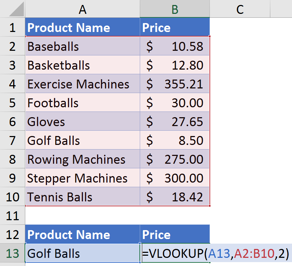This screenshot has width=292, height=266.
Task: Select row 4 header
Action: click(x=12, y=84)
